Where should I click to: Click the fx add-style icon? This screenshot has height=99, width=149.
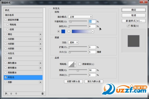(x=6, y=94)
